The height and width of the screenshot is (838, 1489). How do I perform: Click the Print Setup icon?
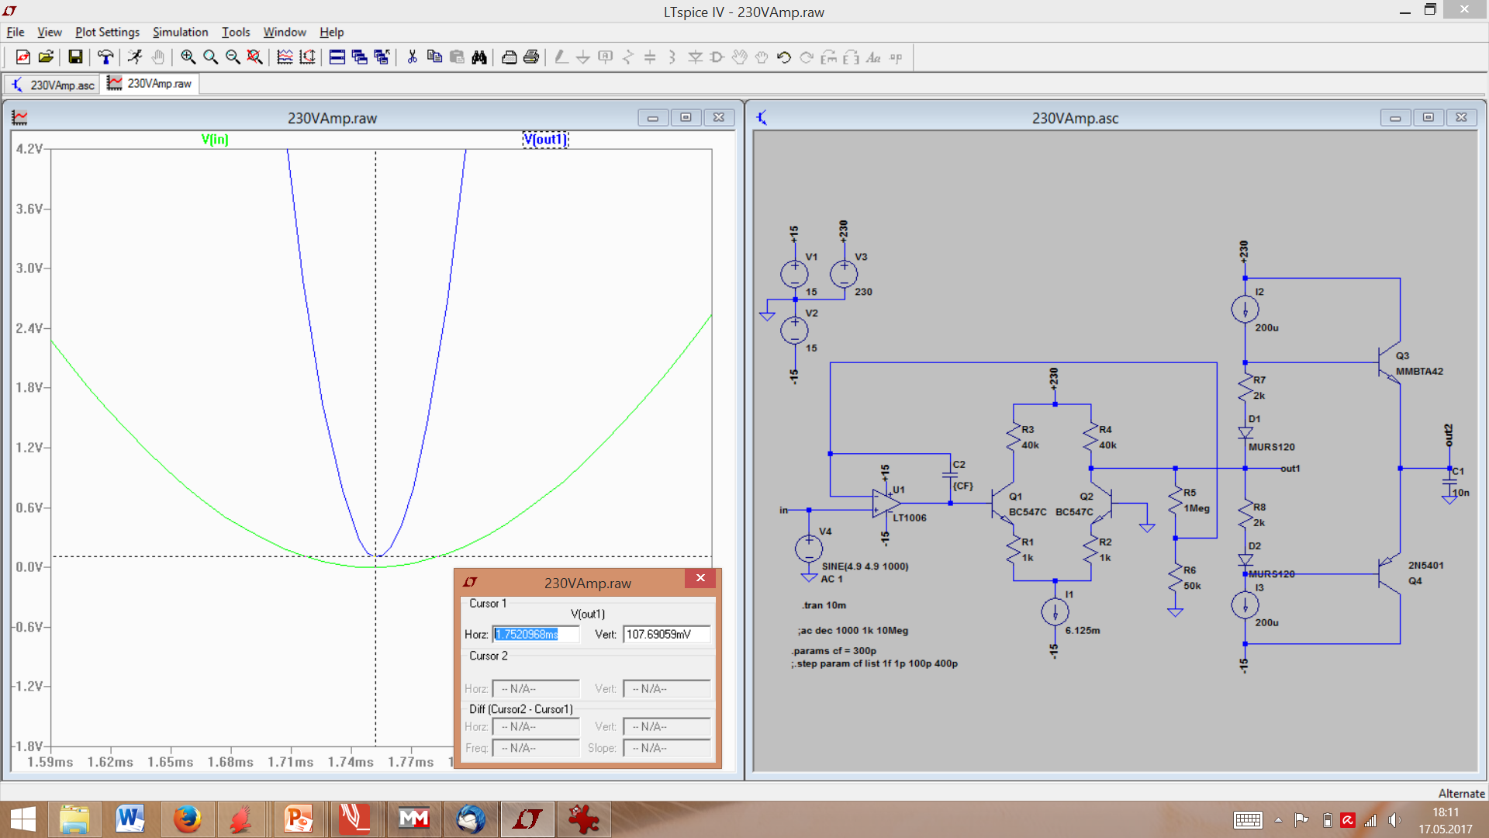click(x=509, y=57)
